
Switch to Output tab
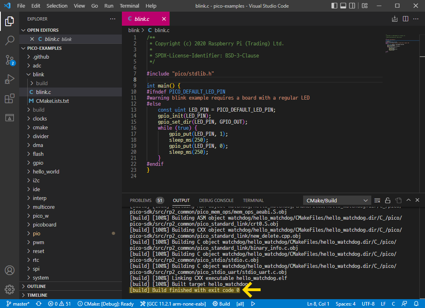[x=181, y=200]
